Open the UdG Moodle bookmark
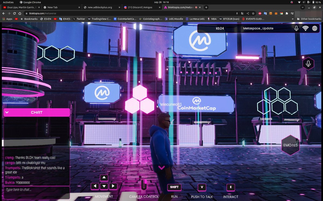The width and height of the screenshot is (323, 201). (x=174, y=19)
